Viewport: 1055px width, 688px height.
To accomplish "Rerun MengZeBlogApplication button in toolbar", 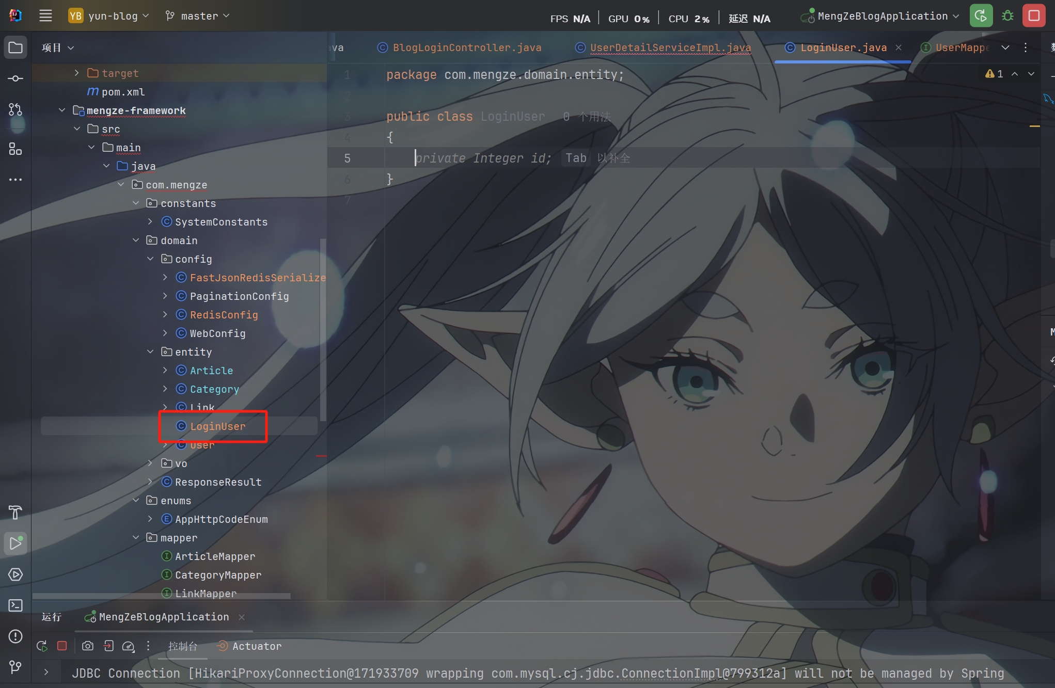I will 981,16.
